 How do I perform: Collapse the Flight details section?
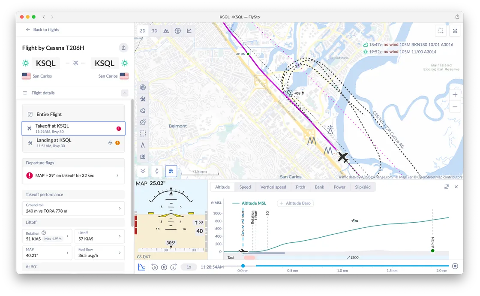tap(125, 93)
